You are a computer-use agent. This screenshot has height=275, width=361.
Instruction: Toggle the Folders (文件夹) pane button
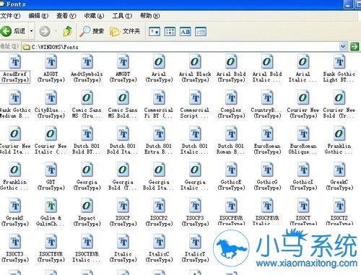[125, 31]
